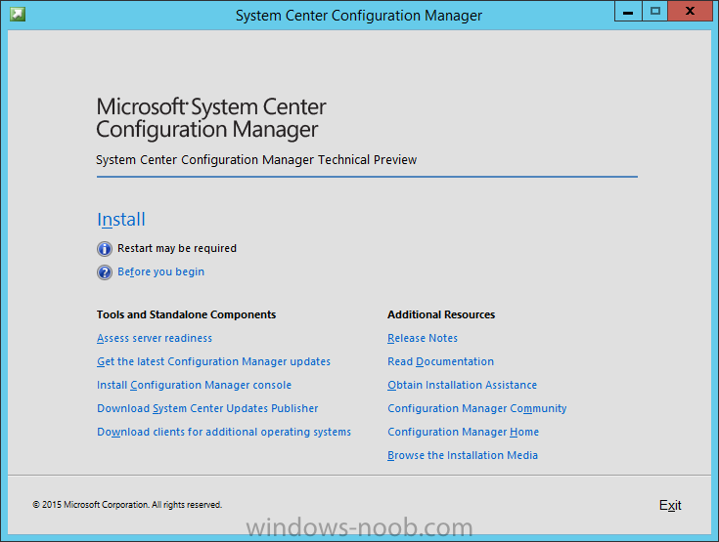The width and height of the screenshot is (719, 542).
Task: Maximize the setup window
Action: 654,12
